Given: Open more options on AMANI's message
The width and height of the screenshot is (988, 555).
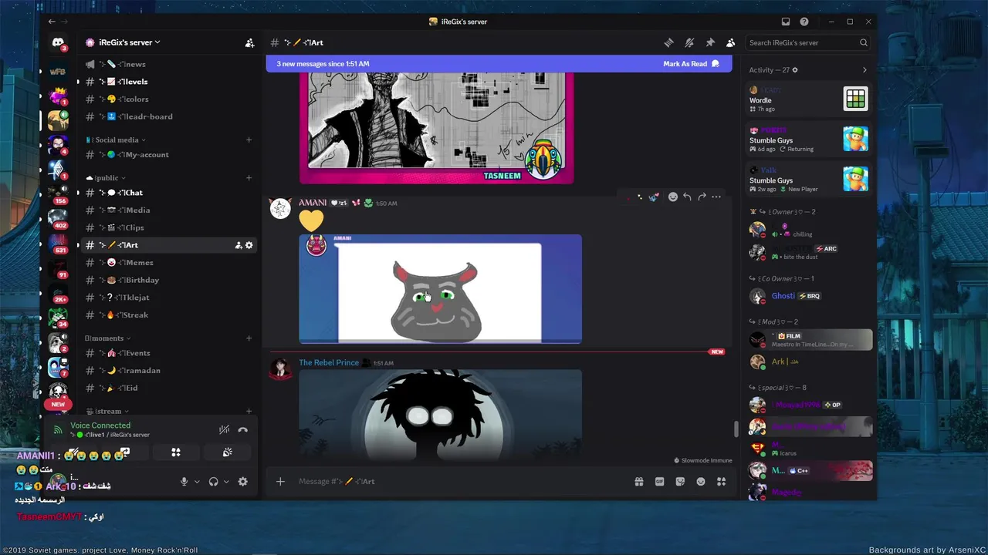Looking at the screenshot, I should 716,197.
